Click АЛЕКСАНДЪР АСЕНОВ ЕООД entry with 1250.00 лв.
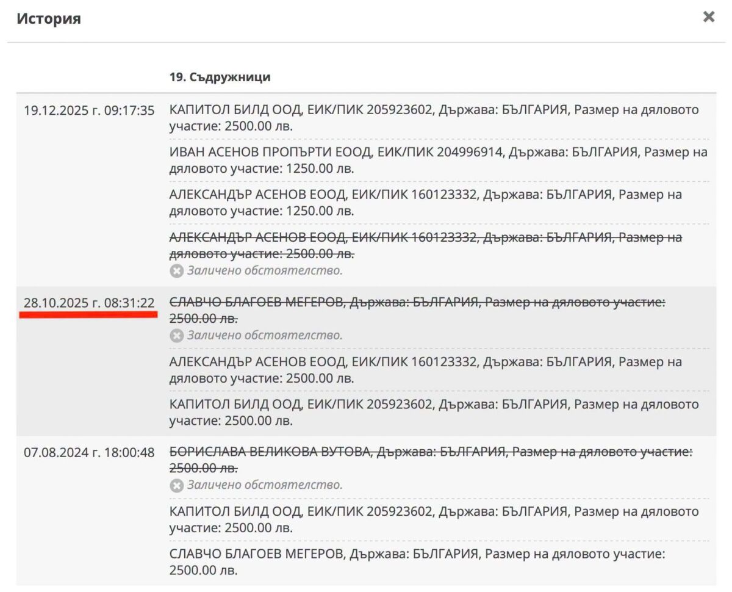The width and height of the screenshot is (732, 592). point(426,203)
